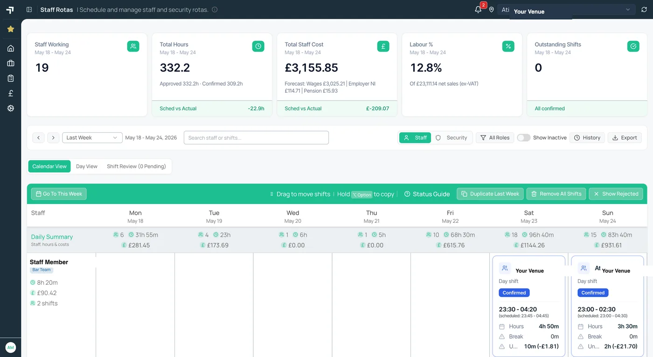Viewport: 653px width, 357px height.
Task: Open the Status Guide
Action: pos(427,194)
